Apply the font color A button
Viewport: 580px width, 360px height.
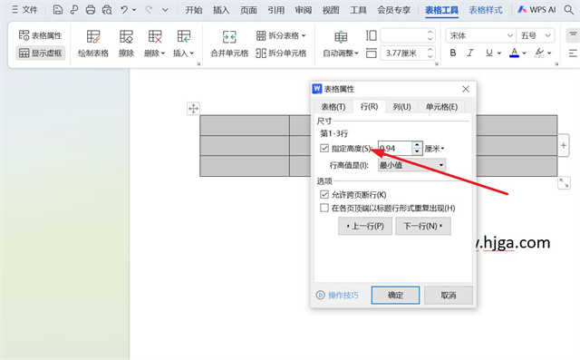(x=514, y=53)
